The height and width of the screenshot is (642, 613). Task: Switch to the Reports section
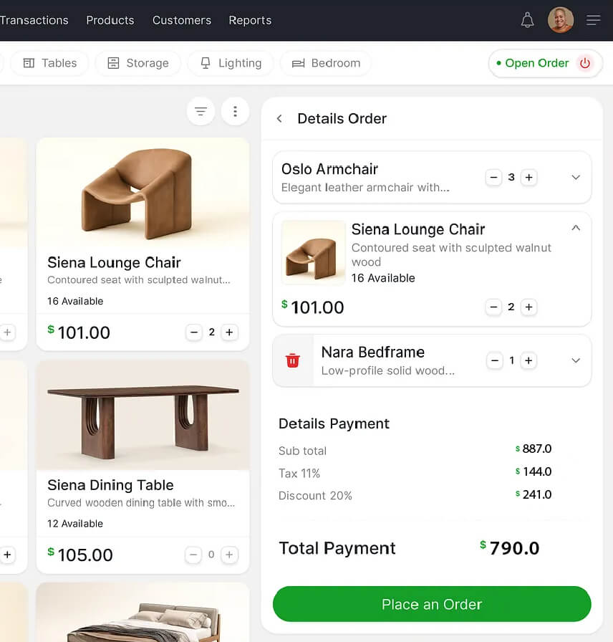click(250, 20)
